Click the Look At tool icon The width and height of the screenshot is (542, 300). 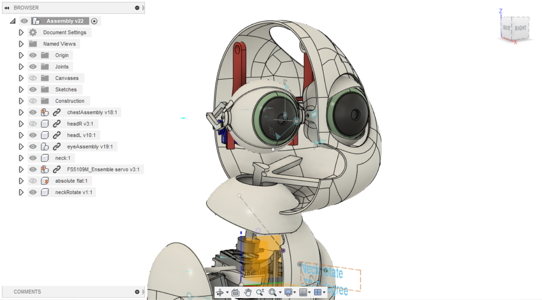pos(236,292)
